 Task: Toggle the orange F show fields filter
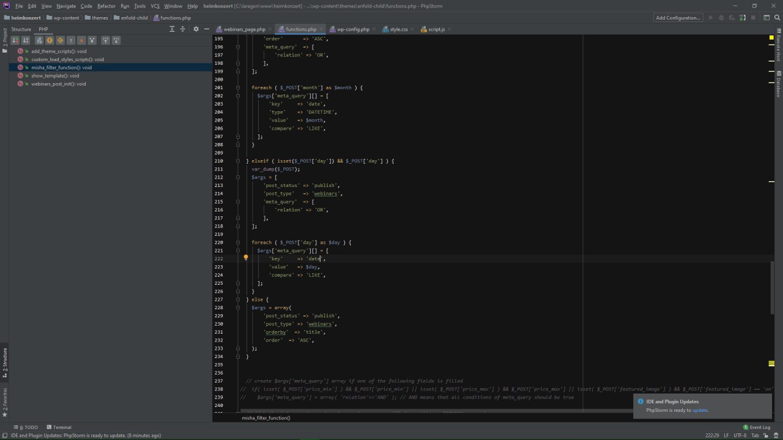click(50, 40)
